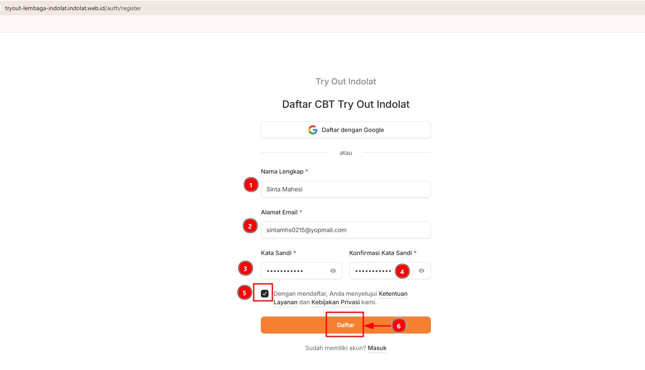Open the Kebijakan Privasi link
Viewport: 645px width, 370px height.
(x=336, y=302)
